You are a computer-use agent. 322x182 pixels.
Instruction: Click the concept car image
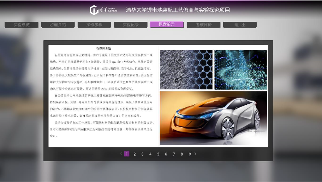coord(214,118)
